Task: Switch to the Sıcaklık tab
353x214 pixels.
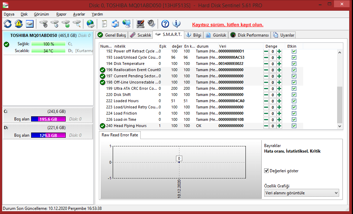Action: point(141,35)
